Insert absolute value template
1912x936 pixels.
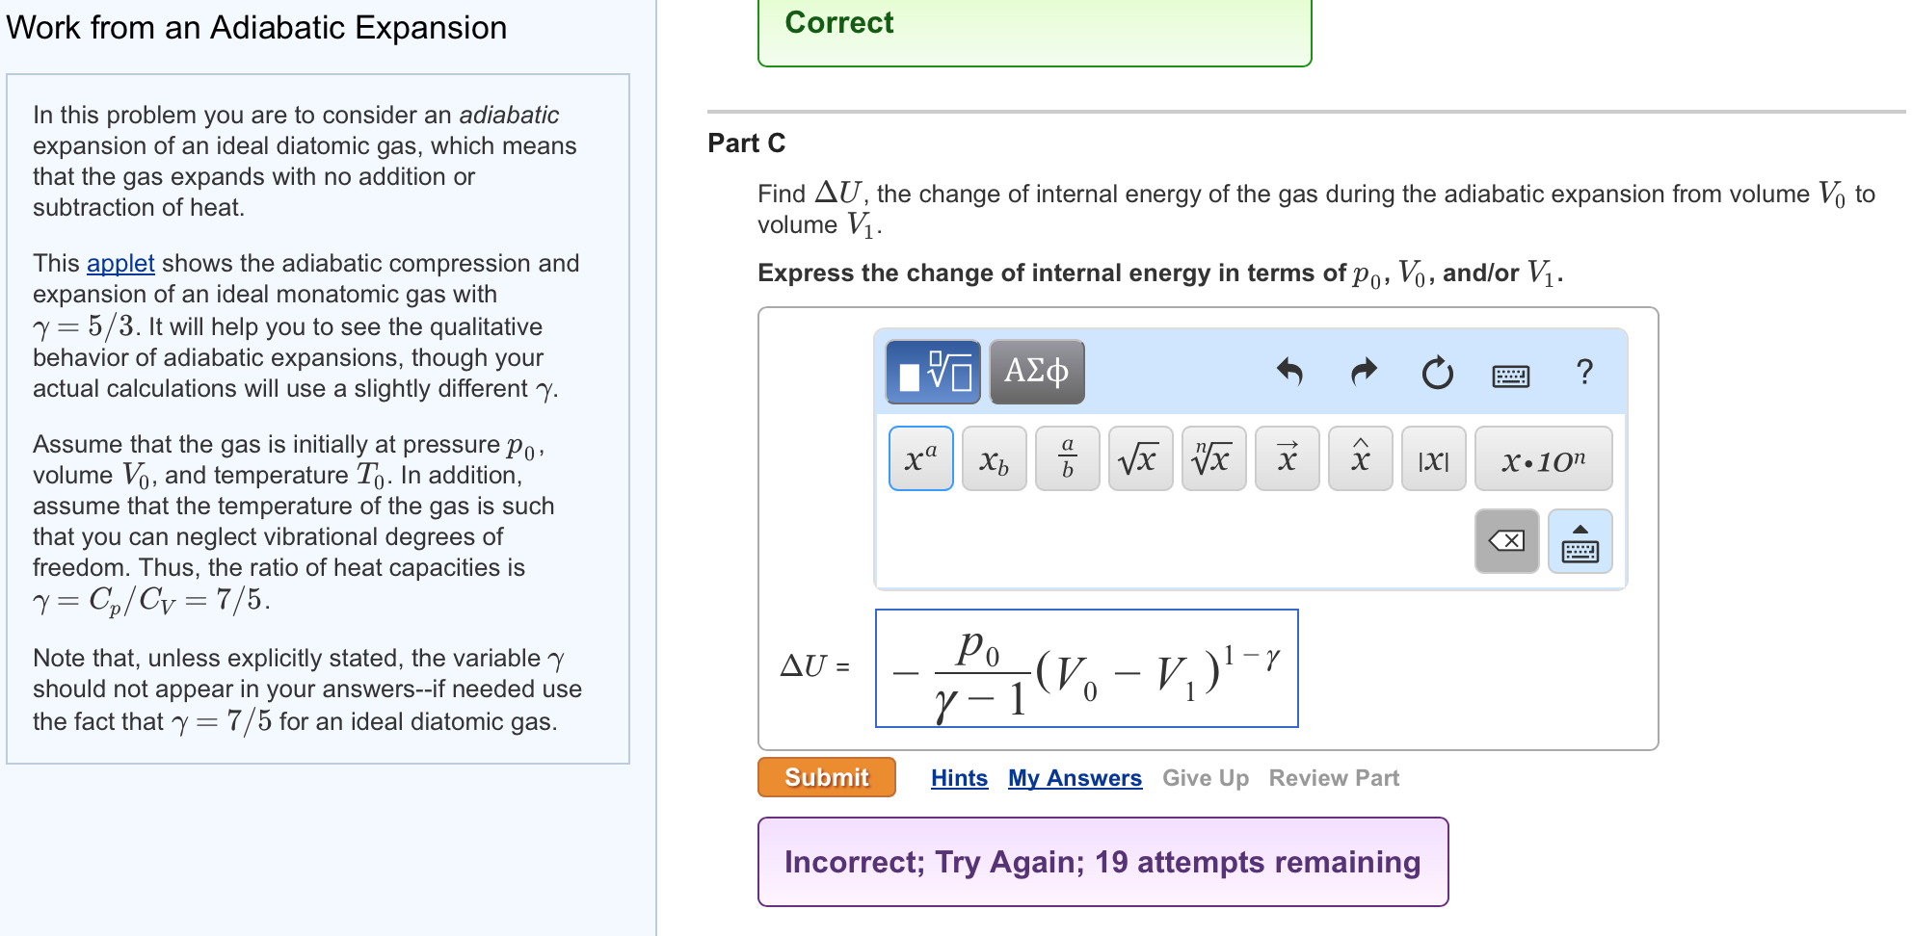1434,458
